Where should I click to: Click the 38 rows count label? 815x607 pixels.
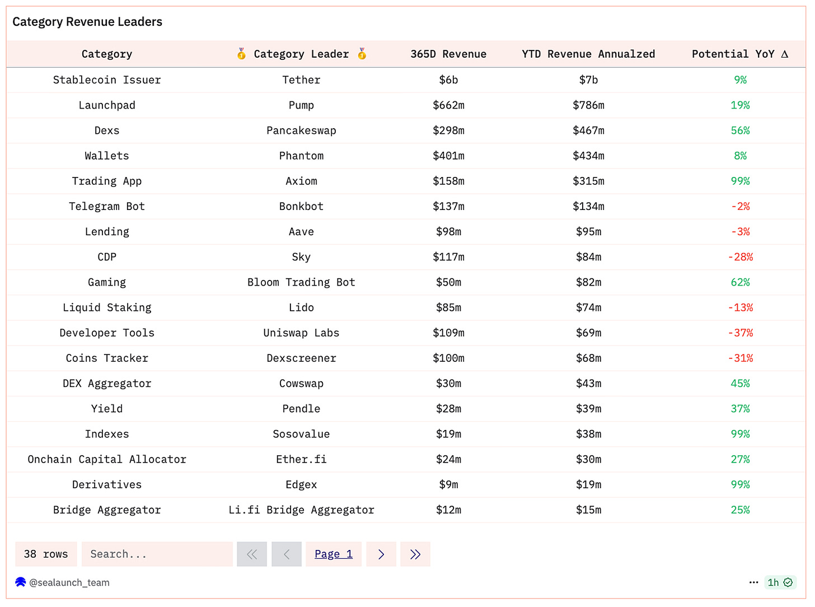click(46, 554)
